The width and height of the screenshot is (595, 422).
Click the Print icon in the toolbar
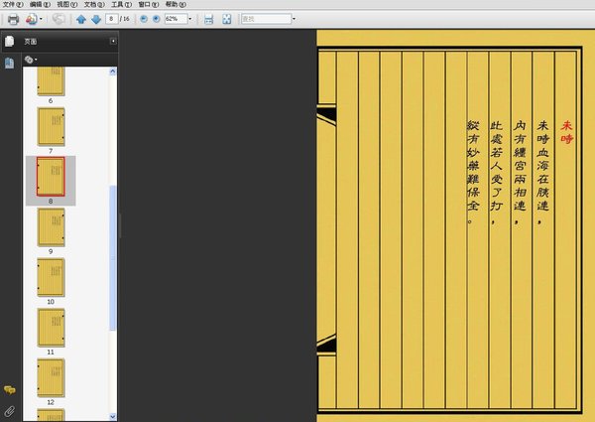coord(13,19)
